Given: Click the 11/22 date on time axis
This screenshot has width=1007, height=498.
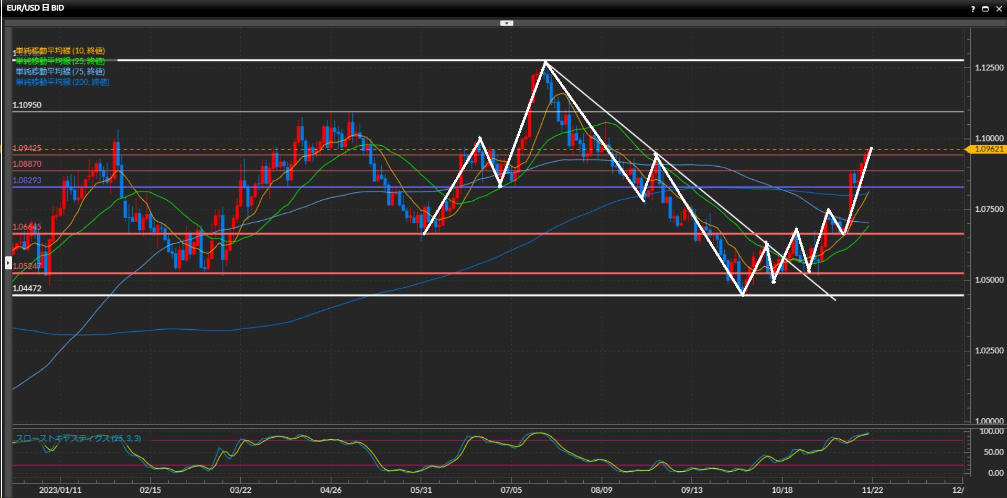Looking at the screenshot, I should pyautogui.click(x=872, y=490).
